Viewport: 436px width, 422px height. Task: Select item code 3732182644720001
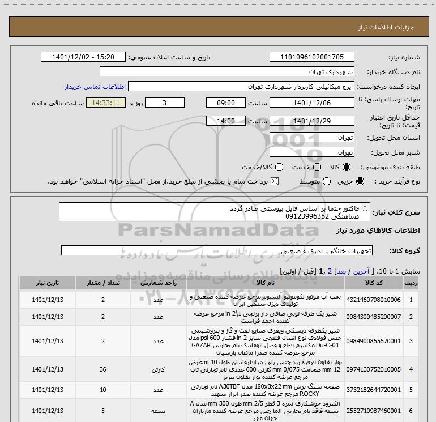pyautogui.click(x=374, y=390)
